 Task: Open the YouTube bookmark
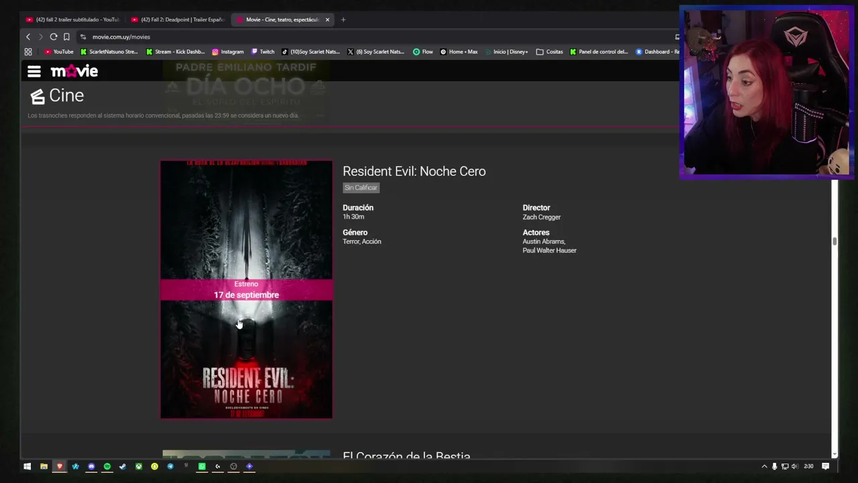point(59,52)
